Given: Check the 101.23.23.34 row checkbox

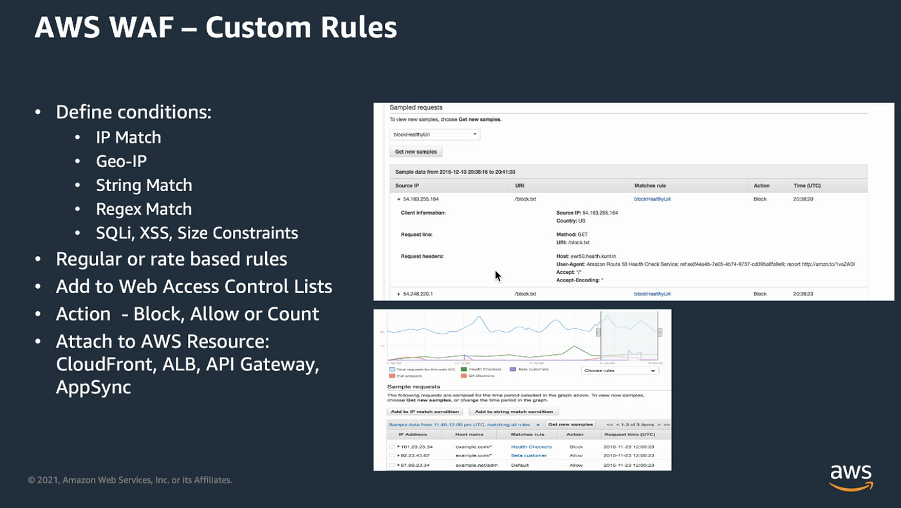Looking at the screenshot, I should [392, 446].
